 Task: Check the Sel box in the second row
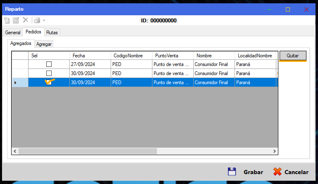click(49, 73)
